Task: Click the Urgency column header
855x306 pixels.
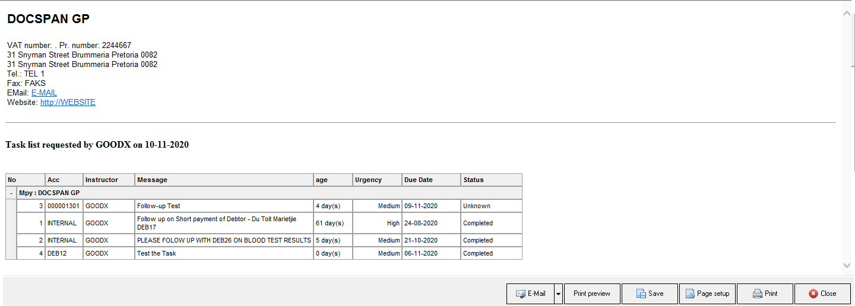Action: point(368,180)
